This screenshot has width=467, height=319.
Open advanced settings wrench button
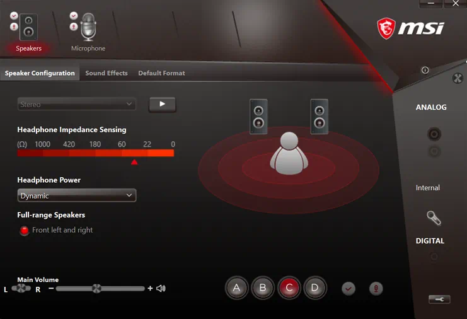tap(439, 299)
